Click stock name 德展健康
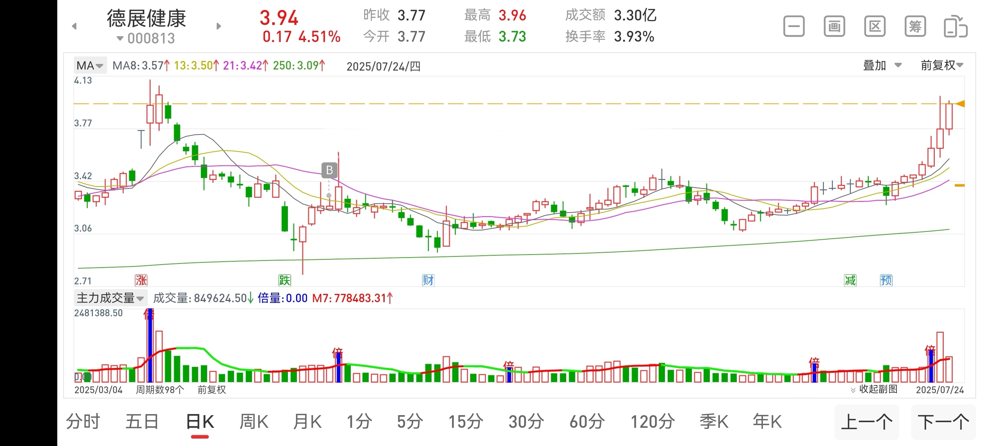This screenshot has width=982, height=446. [x=147, y=18]
